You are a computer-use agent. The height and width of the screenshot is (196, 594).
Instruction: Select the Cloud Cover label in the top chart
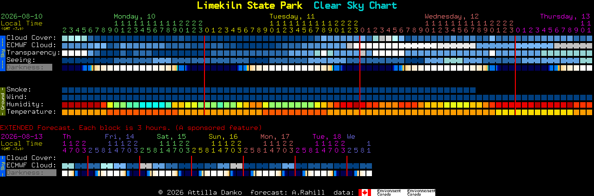(31, 38)
